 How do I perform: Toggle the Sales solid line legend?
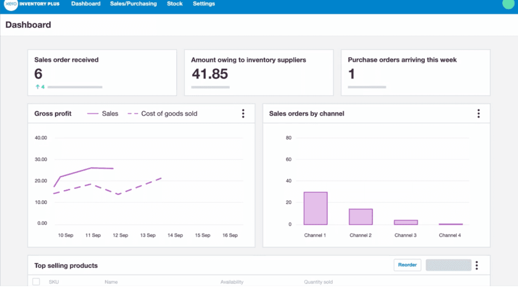tap(103, 113)
